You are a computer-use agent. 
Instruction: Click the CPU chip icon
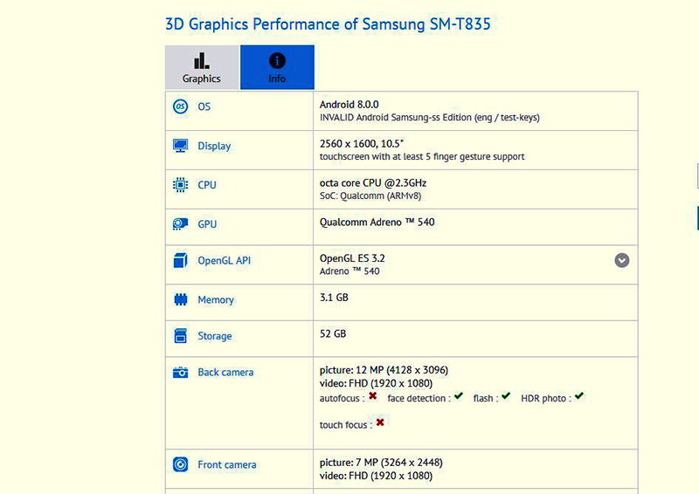[181, 185]
